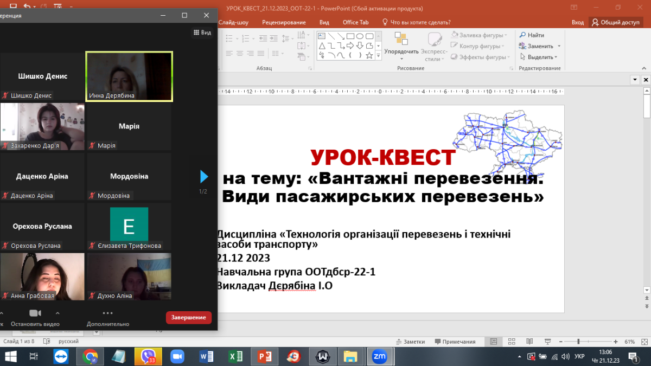Click the Общий доступ share button
651x366 pixels.
click(616, 22)
